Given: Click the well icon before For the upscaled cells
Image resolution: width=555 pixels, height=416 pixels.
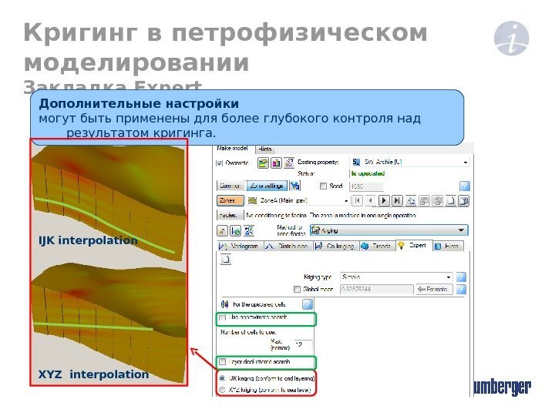Looking at the screenshot, I should (225, 304).
